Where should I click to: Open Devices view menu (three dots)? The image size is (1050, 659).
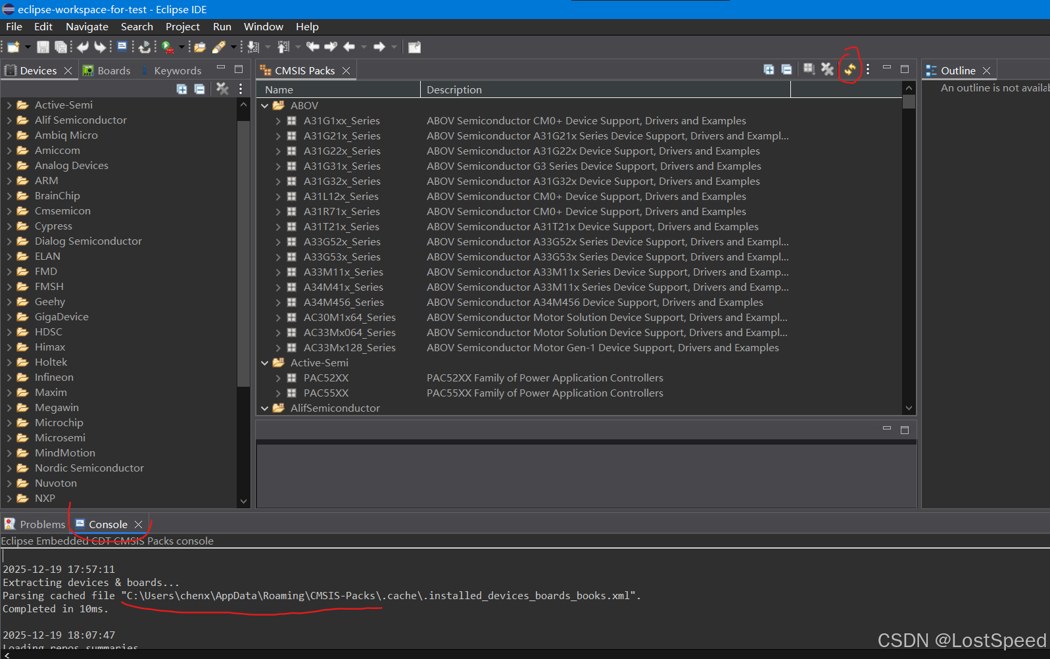click(241, 89)
